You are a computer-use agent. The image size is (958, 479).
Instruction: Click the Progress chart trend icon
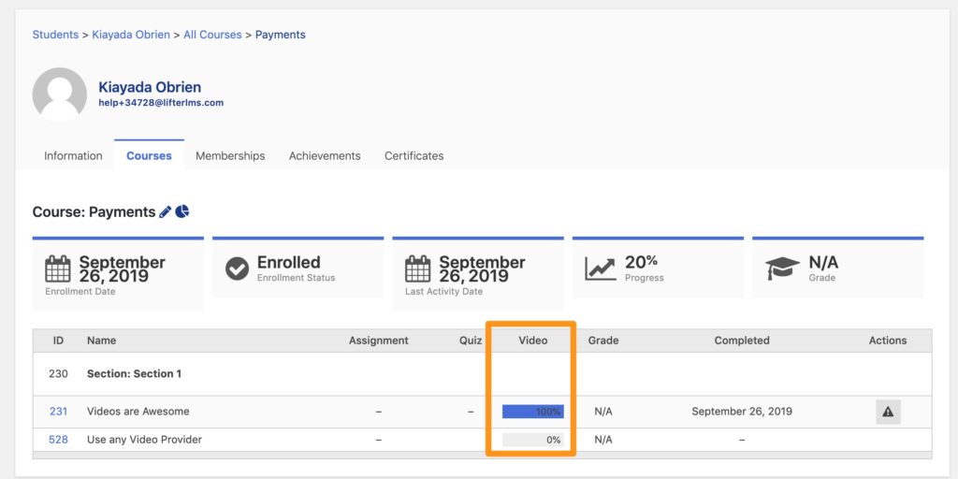(x=600, y=269)
